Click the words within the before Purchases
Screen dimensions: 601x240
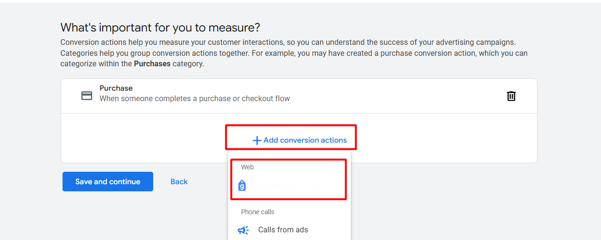point(116,63)
